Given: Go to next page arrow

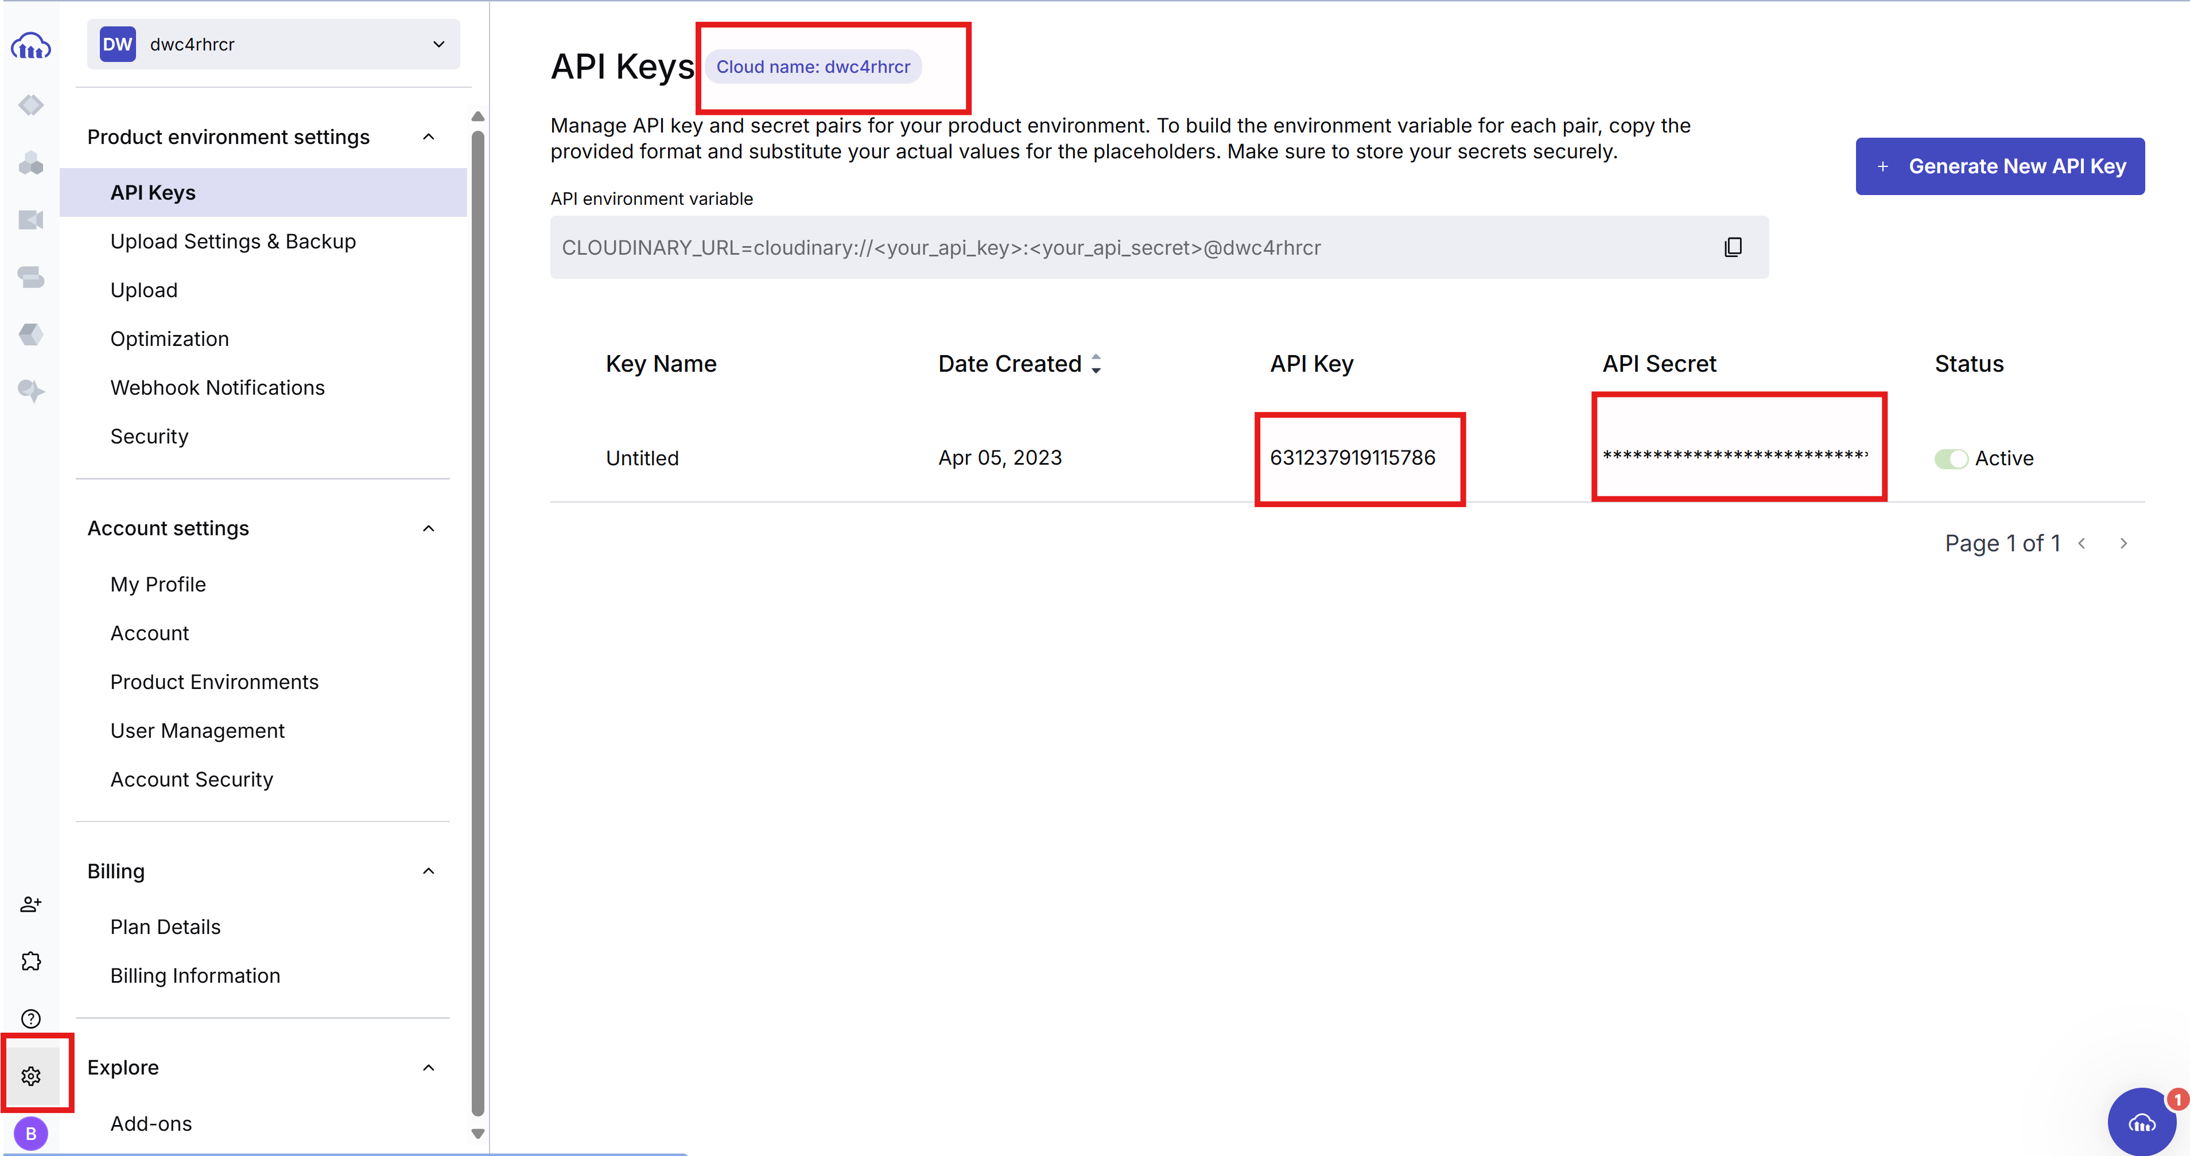Looking at the screenshot, I should 2123,543.
